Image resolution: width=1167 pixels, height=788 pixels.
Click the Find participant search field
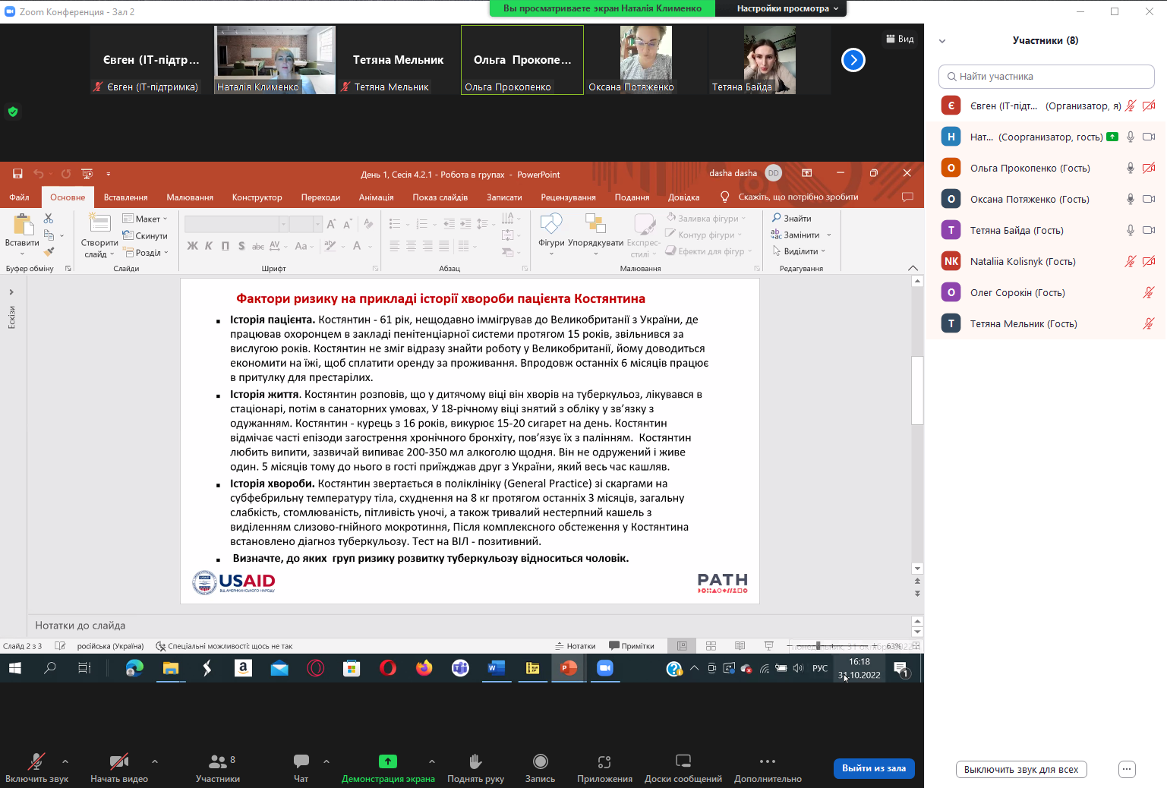tap(1046, 77)
